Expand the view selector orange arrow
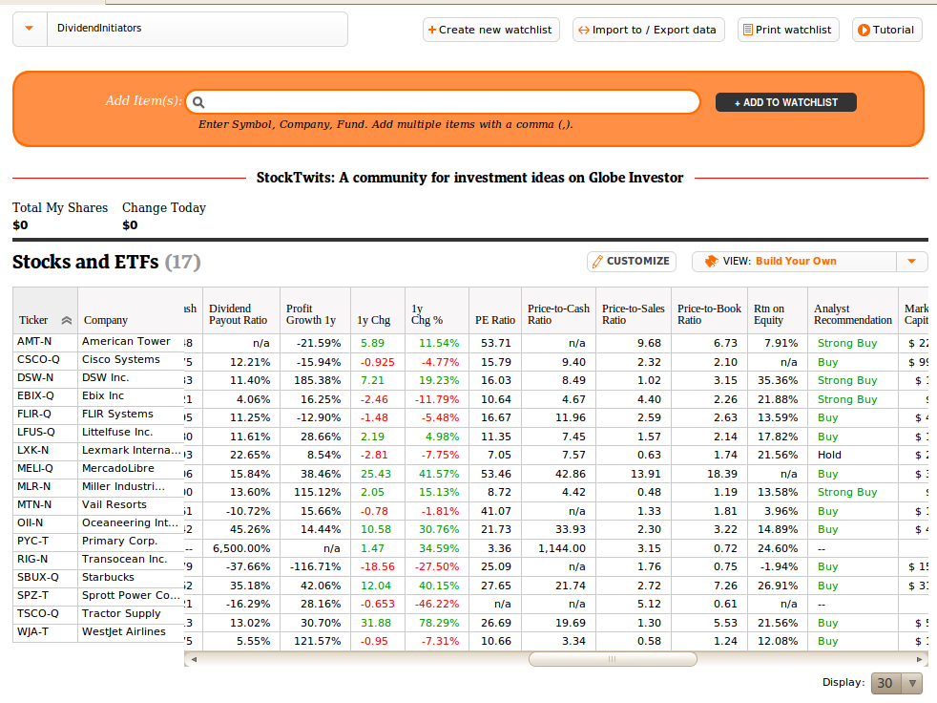 912,262
